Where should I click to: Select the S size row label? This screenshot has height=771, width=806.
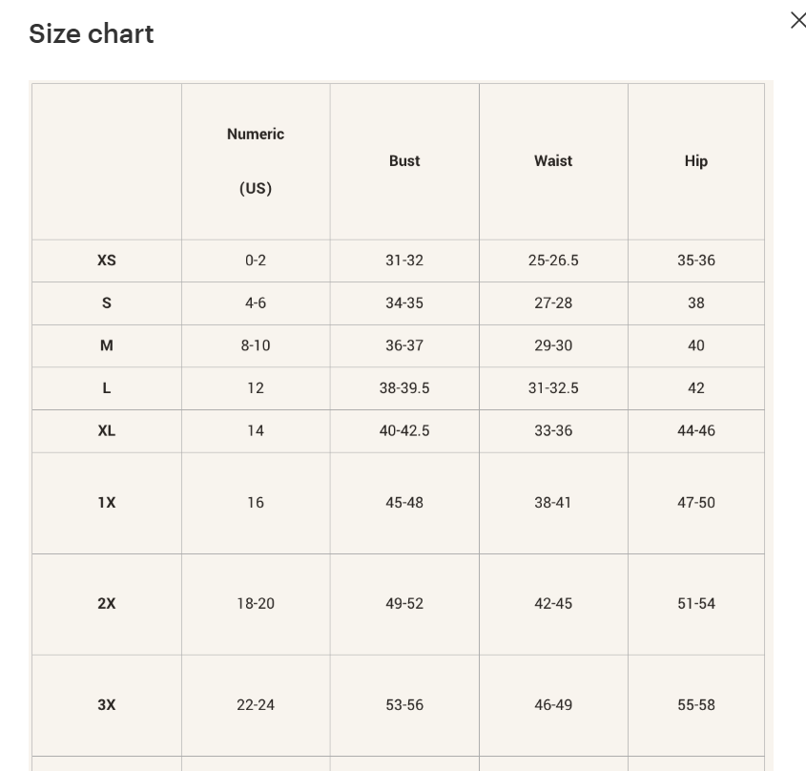[x=107, y=302]
